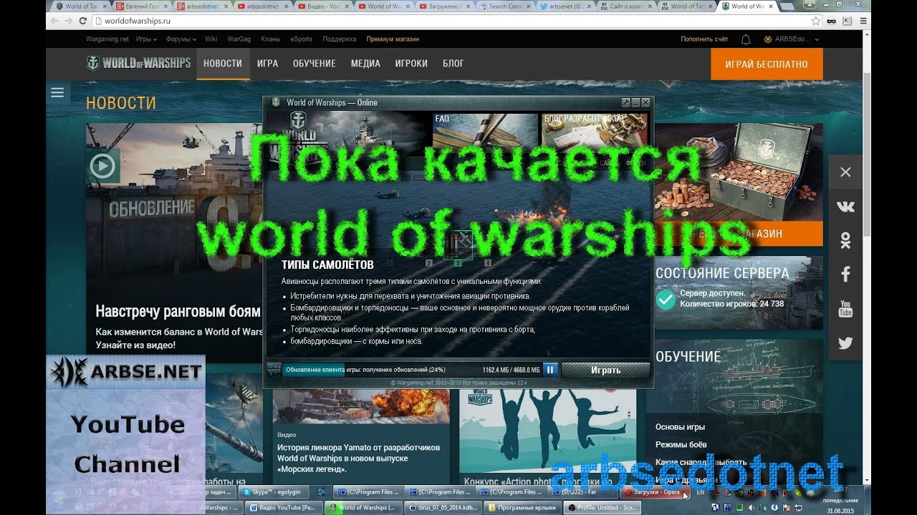The image size is (917, 515).
Task: Open the Обучение site menu item
Action: point(314,64)
